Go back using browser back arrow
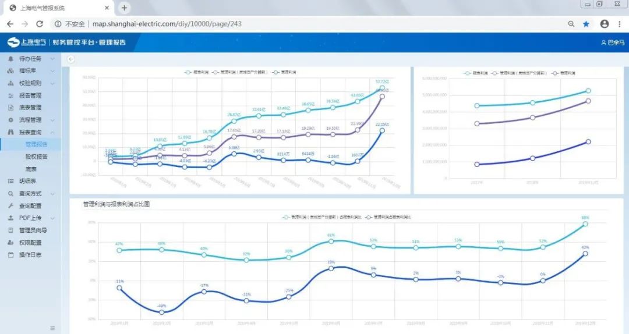Image resolution: width=629 pixels, height=334 pixels. (x=10, y=24)
